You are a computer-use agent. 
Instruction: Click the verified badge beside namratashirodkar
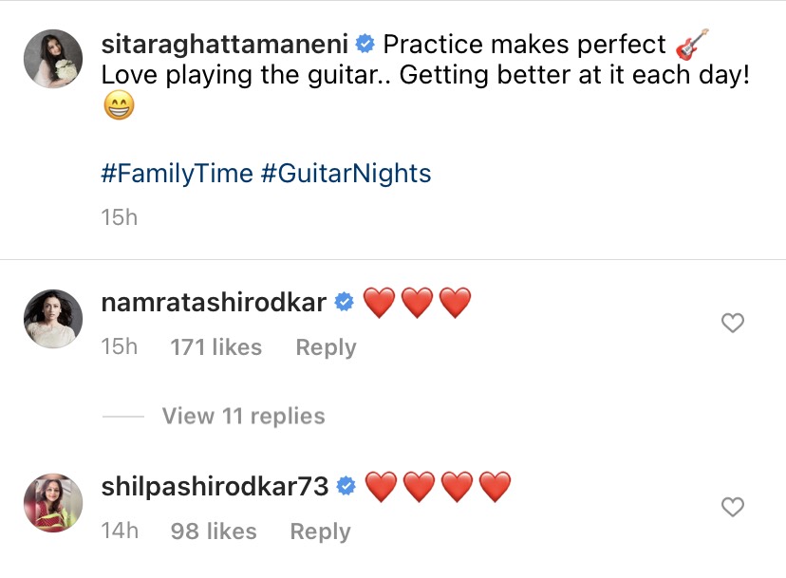pyautogui.click(x=346, y=303)
